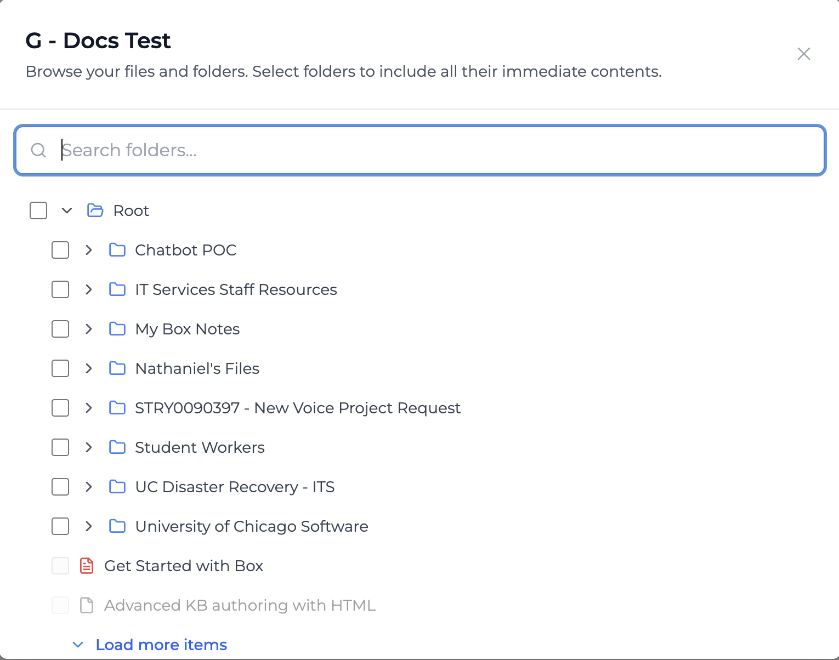Select the Student Workers tree item label
This screenshot has height=660, width=839.
point(200,447)
